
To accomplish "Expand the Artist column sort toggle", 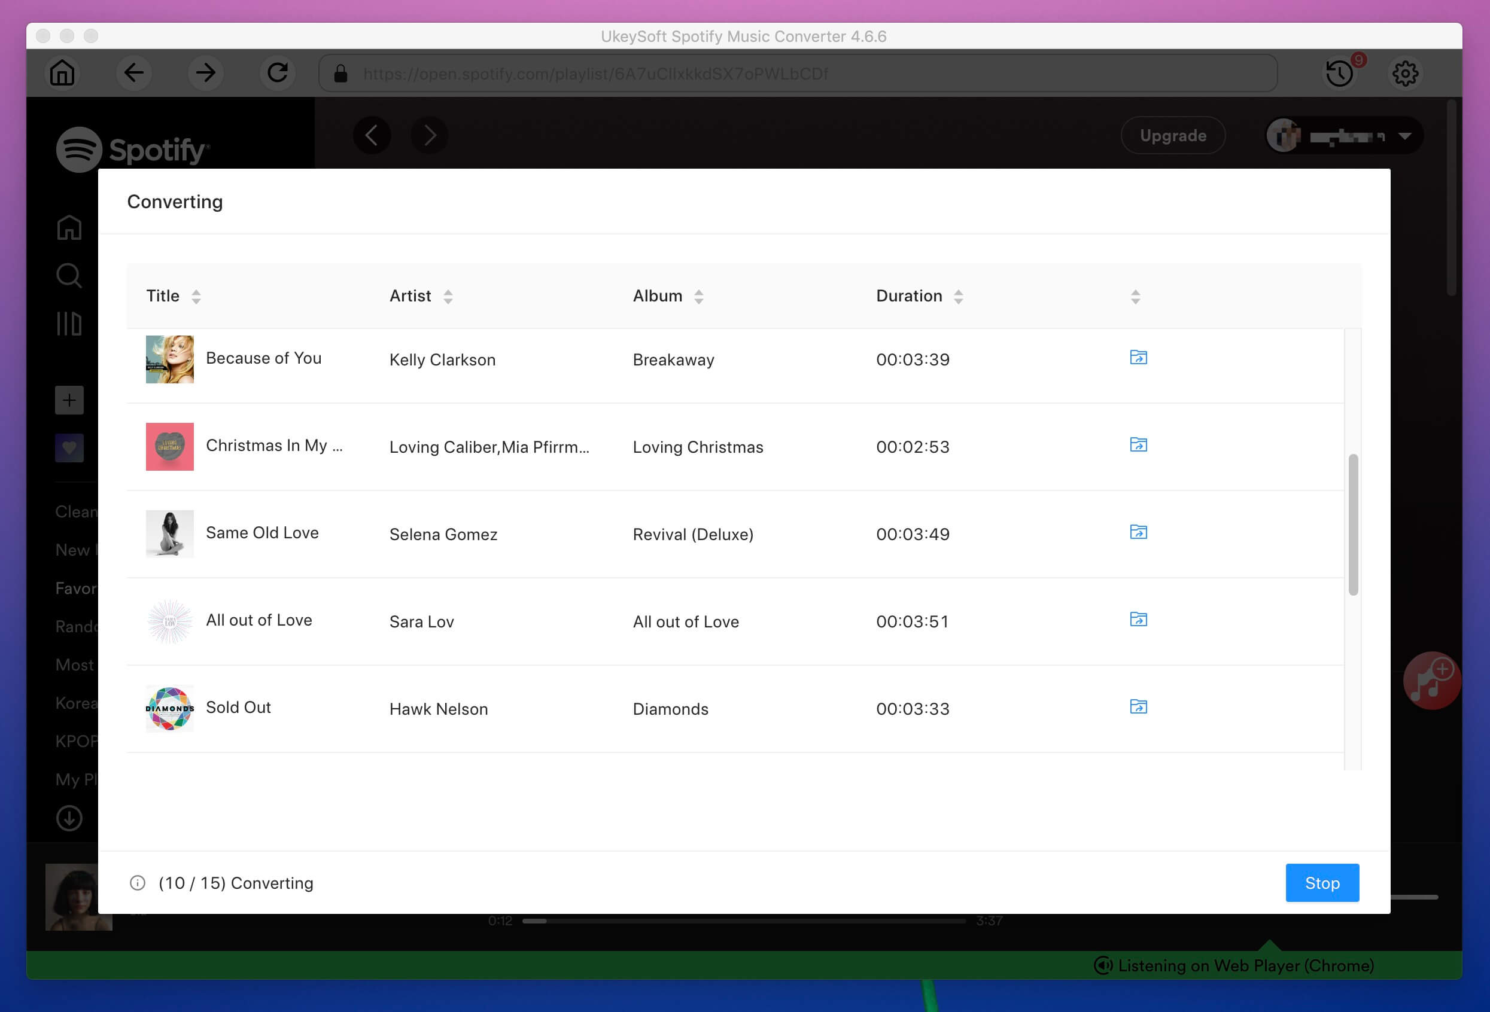I will [448, 296].
